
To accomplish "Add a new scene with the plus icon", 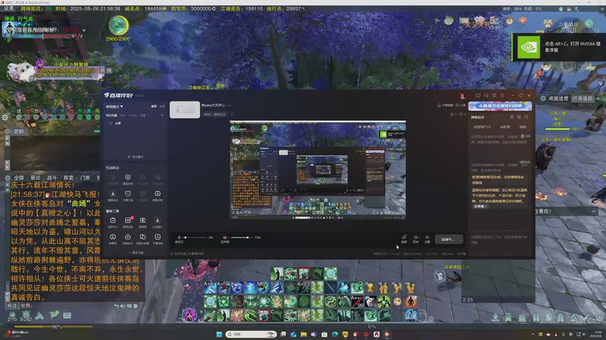I will click(162, 116).
